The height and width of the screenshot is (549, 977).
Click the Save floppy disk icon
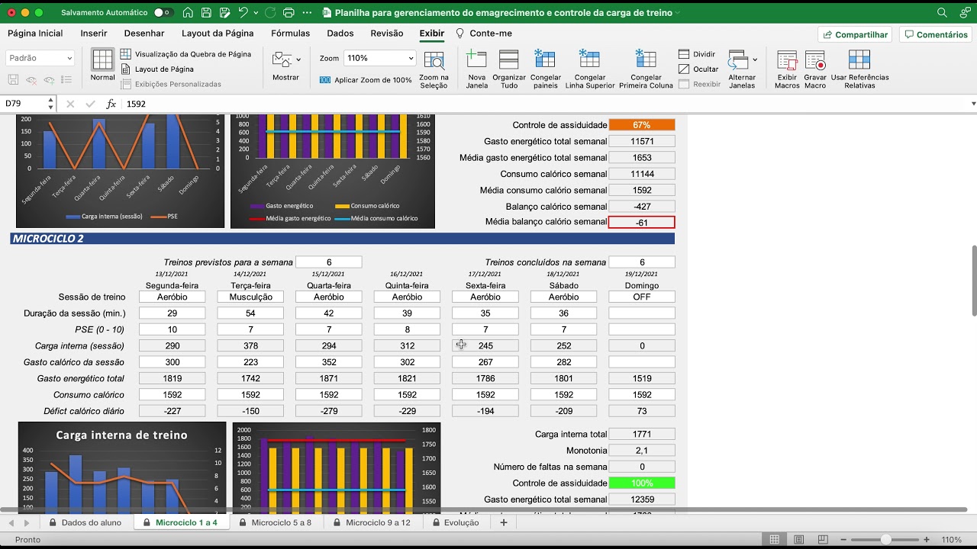point(207,13)
